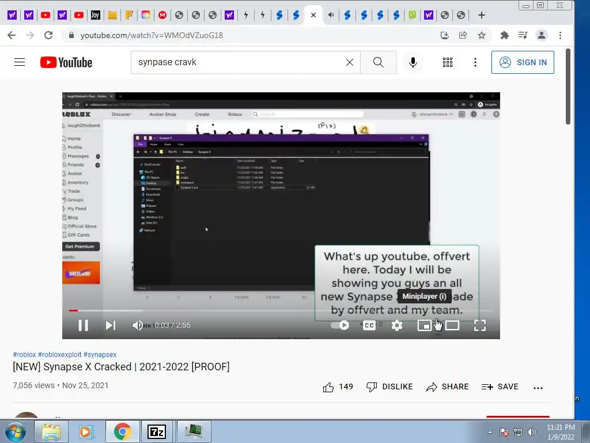
Task: Open a new tab with plus
Action: click(x=481, y=15)
